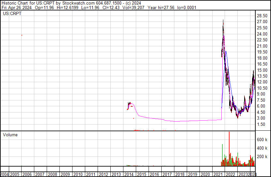Select the 2008 year axis label
The image size is (271, 177).
(x=53, y=174)
